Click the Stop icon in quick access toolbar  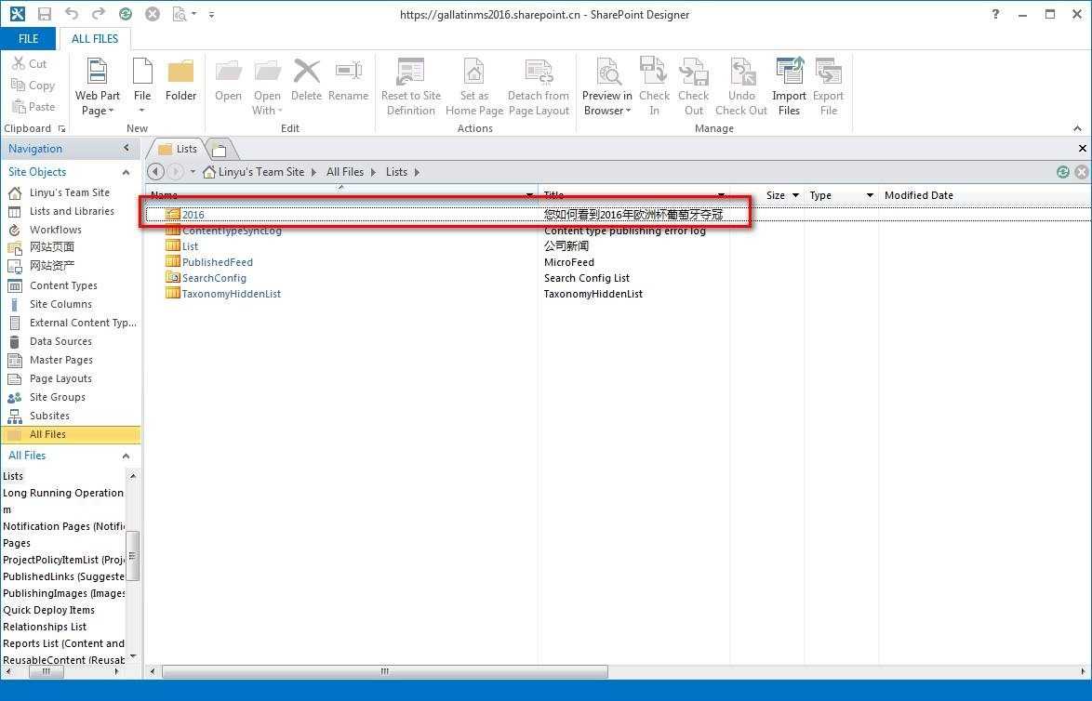click(x=153, y=14)
